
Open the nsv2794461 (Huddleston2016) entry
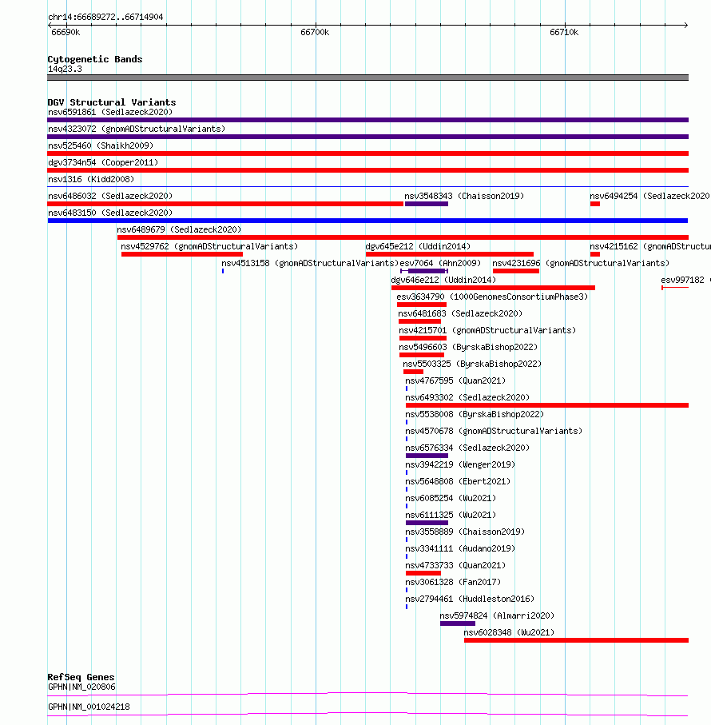pos(470,600)
